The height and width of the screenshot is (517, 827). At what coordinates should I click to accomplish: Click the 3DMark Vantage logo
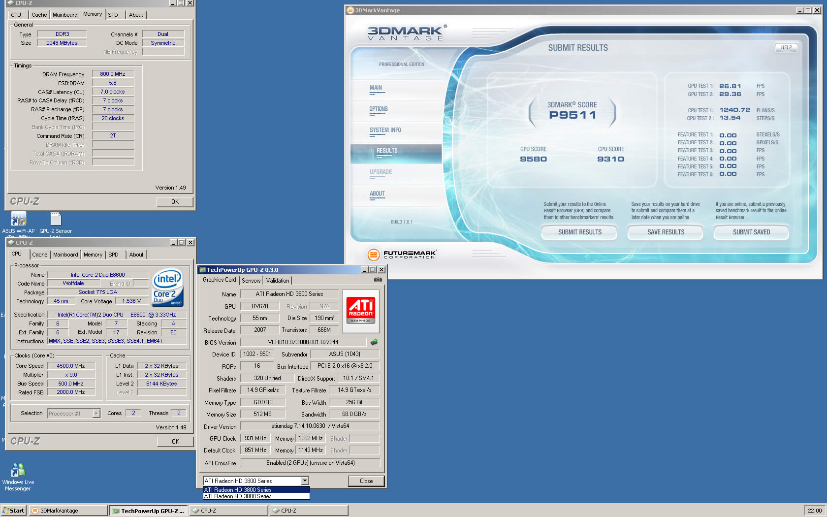[407, 33]
